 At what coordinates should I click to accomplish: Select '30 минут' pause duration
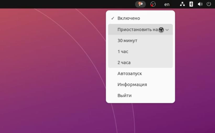point(140,41)
